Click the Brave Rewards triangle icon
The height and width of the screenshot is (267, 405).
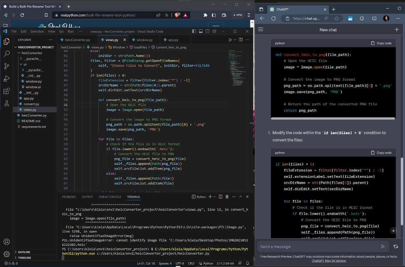186,15
